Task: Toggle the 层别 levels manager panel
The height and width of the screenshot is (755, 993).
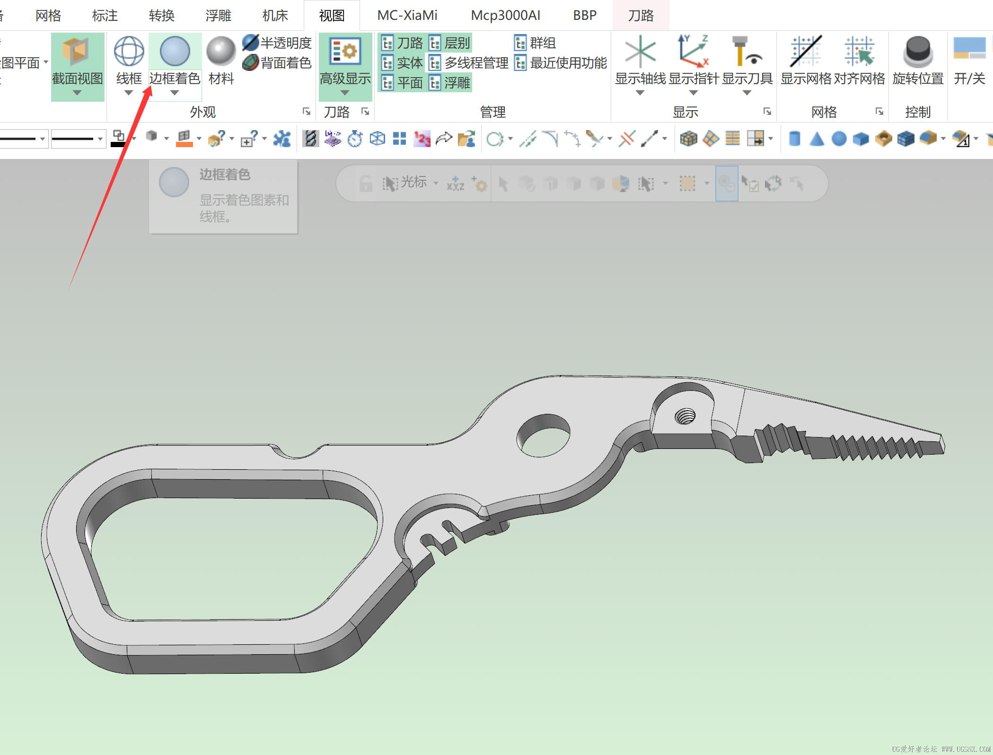Action: coord(450,43)
